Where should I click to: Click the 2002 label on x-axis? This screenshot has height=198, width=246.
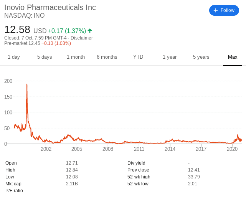[x=46, y=149]
